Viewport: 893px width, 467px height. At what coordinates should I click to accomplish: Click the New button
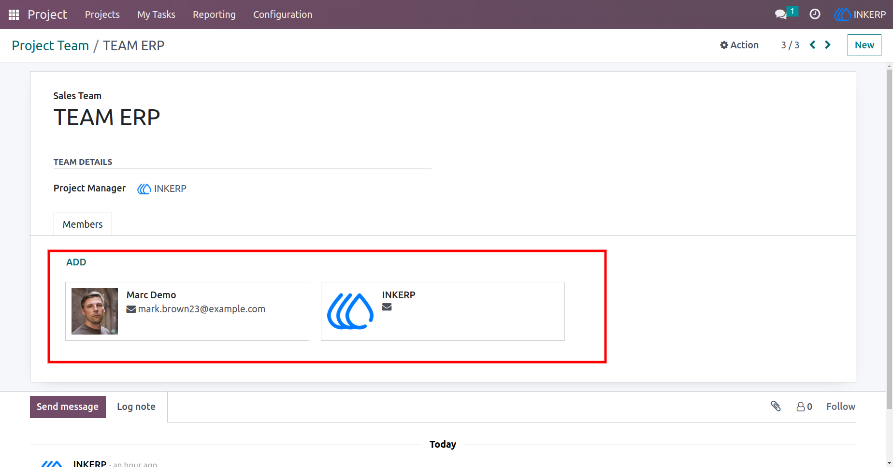pos(864,45)
